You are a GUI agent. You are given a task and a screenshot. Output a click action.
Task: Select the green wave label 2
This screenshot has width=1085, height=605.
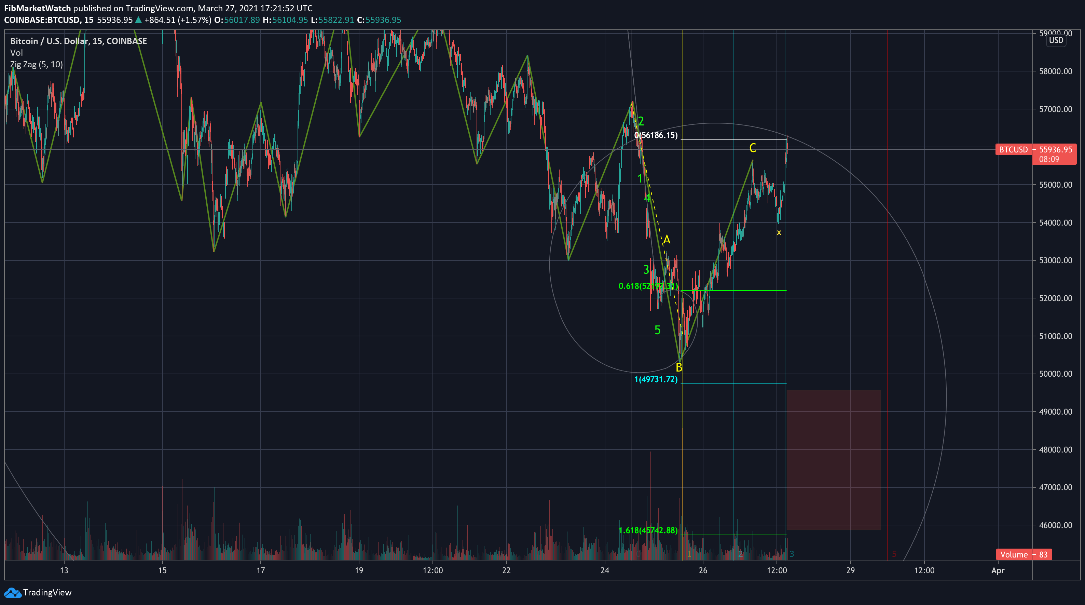click(x=641, y=121)
